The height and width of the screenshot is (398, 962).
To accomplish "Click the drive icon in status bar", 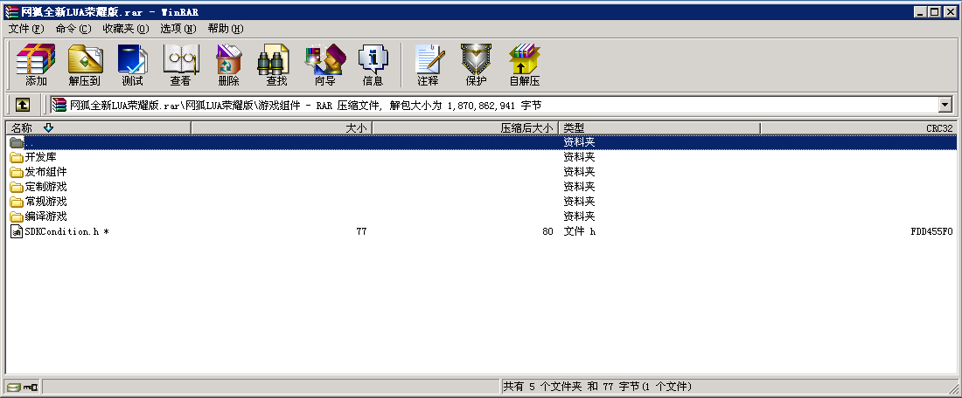I will (14, 387).
